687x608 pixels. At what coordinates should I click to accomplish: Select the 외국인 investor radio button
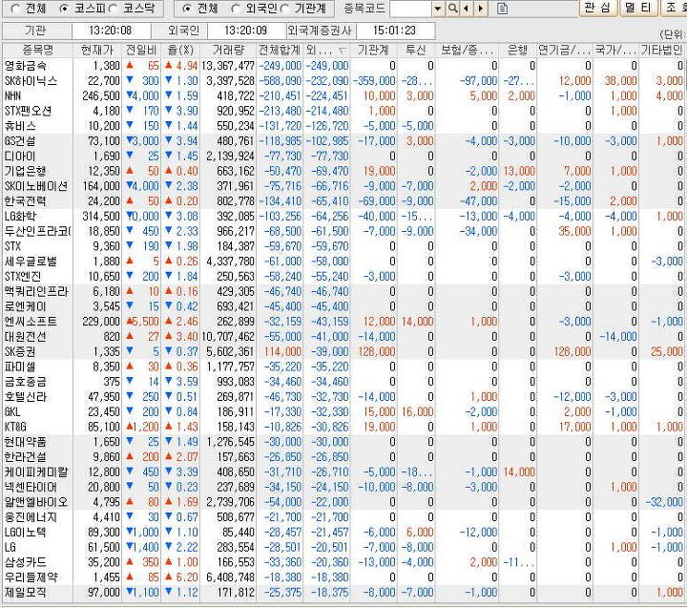236,9
